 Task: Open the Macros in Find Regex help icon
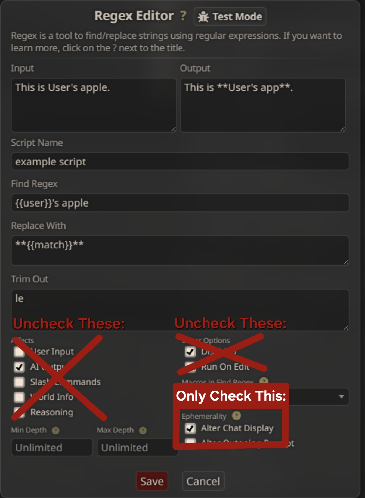pyautogui.click(x=264, y=381)
